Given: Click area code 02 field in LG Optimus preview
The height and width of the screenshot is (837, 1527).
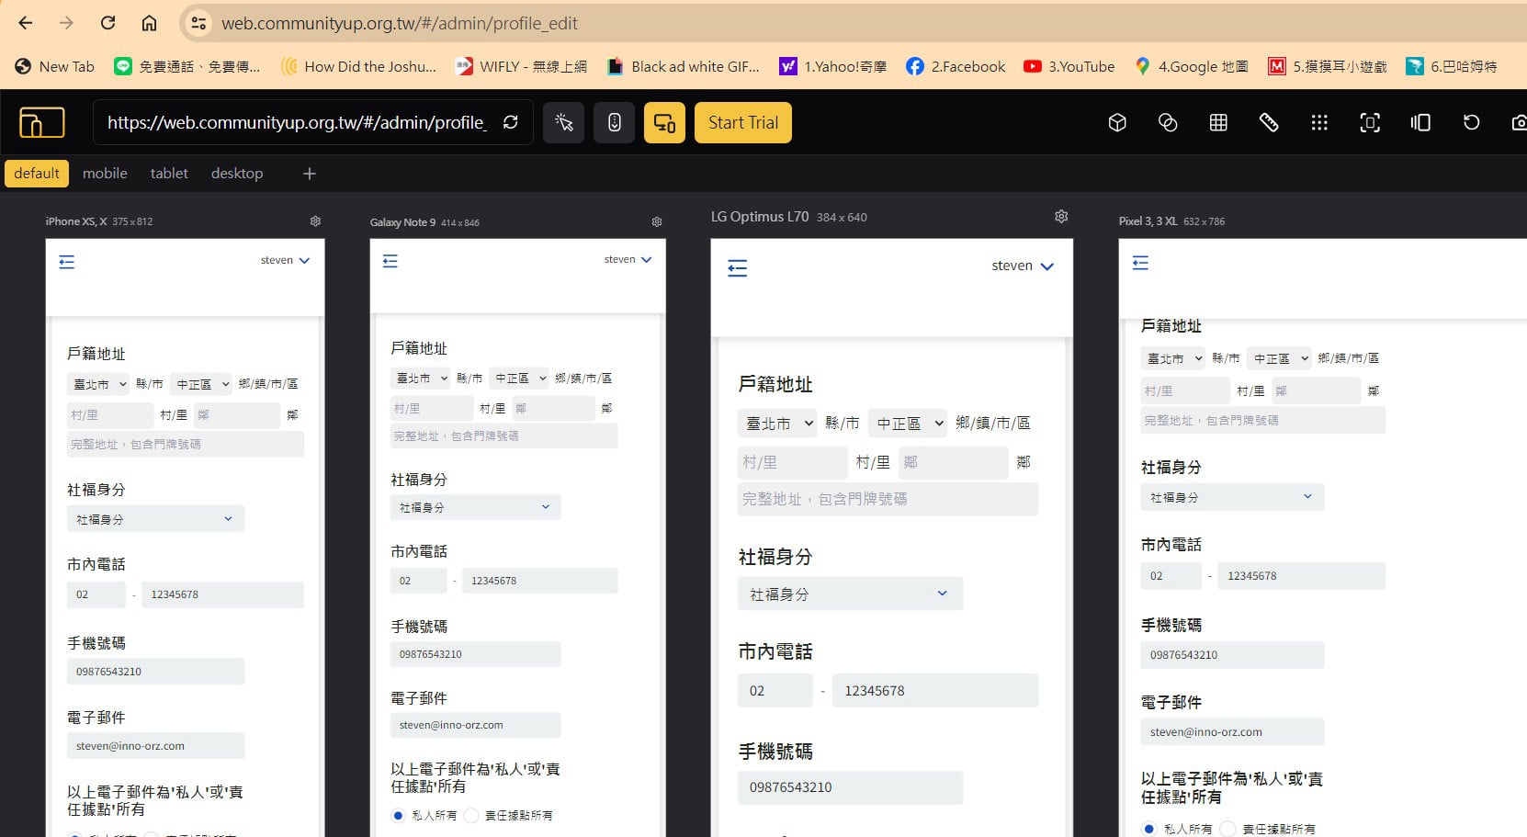Looking at the screenshot, I should tap(775, 690).
